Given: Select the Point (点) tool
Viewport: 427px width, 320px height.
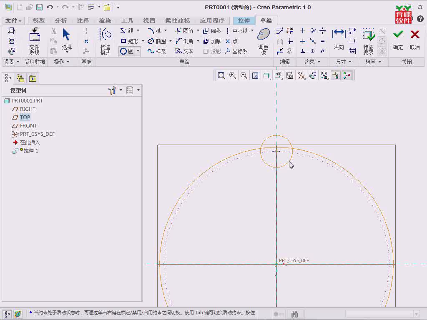Looking at the screenshot, I should click(232, 41).
